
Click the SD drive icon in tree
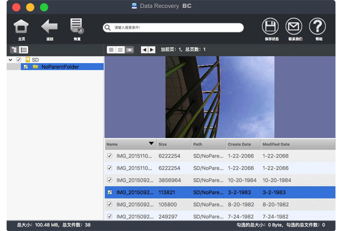[x=28, y=59]
